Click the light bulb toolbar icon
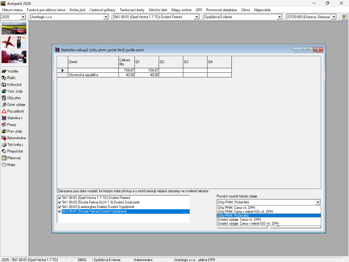The width and height of the screenshot is (349, 262). point(344,17)
